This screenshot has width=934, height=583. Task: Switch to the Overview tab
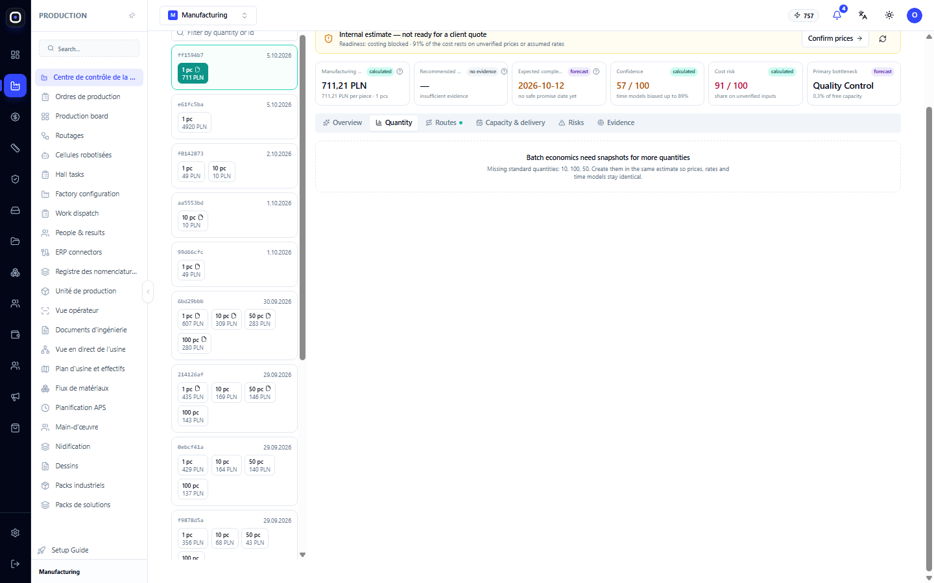(x=342, y=122)
